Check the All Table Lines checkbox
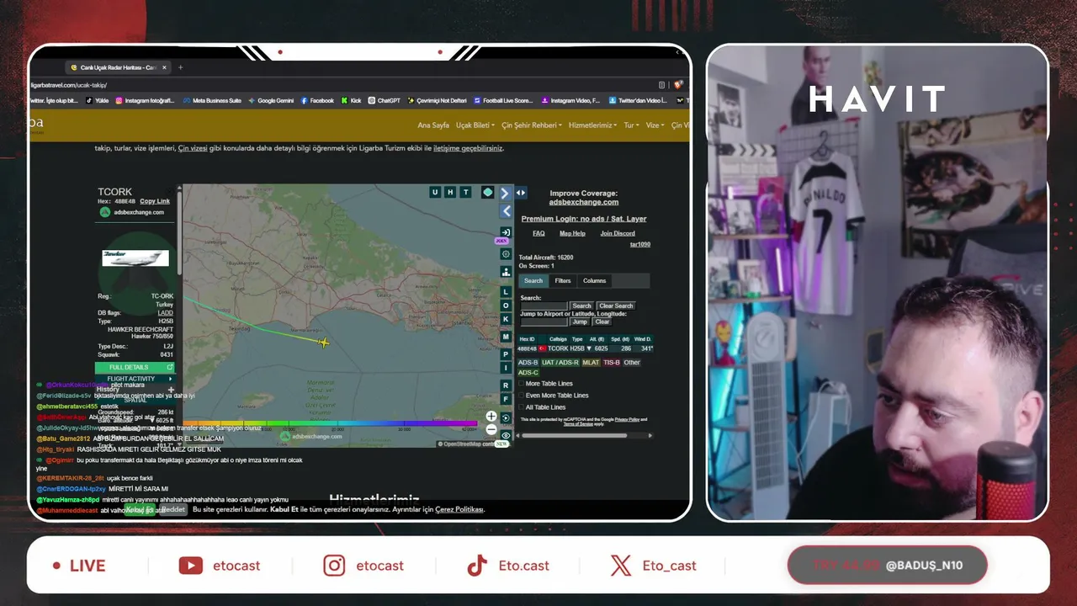Screen dimensions: 1077x606 [x=521, y=407]
